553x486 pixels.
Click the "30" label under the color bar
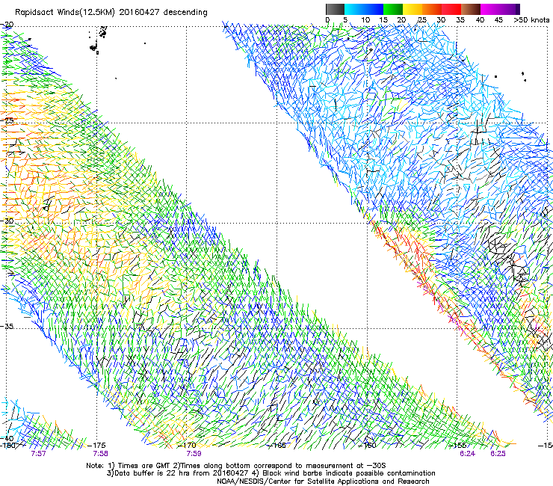[x=441, y=20]
